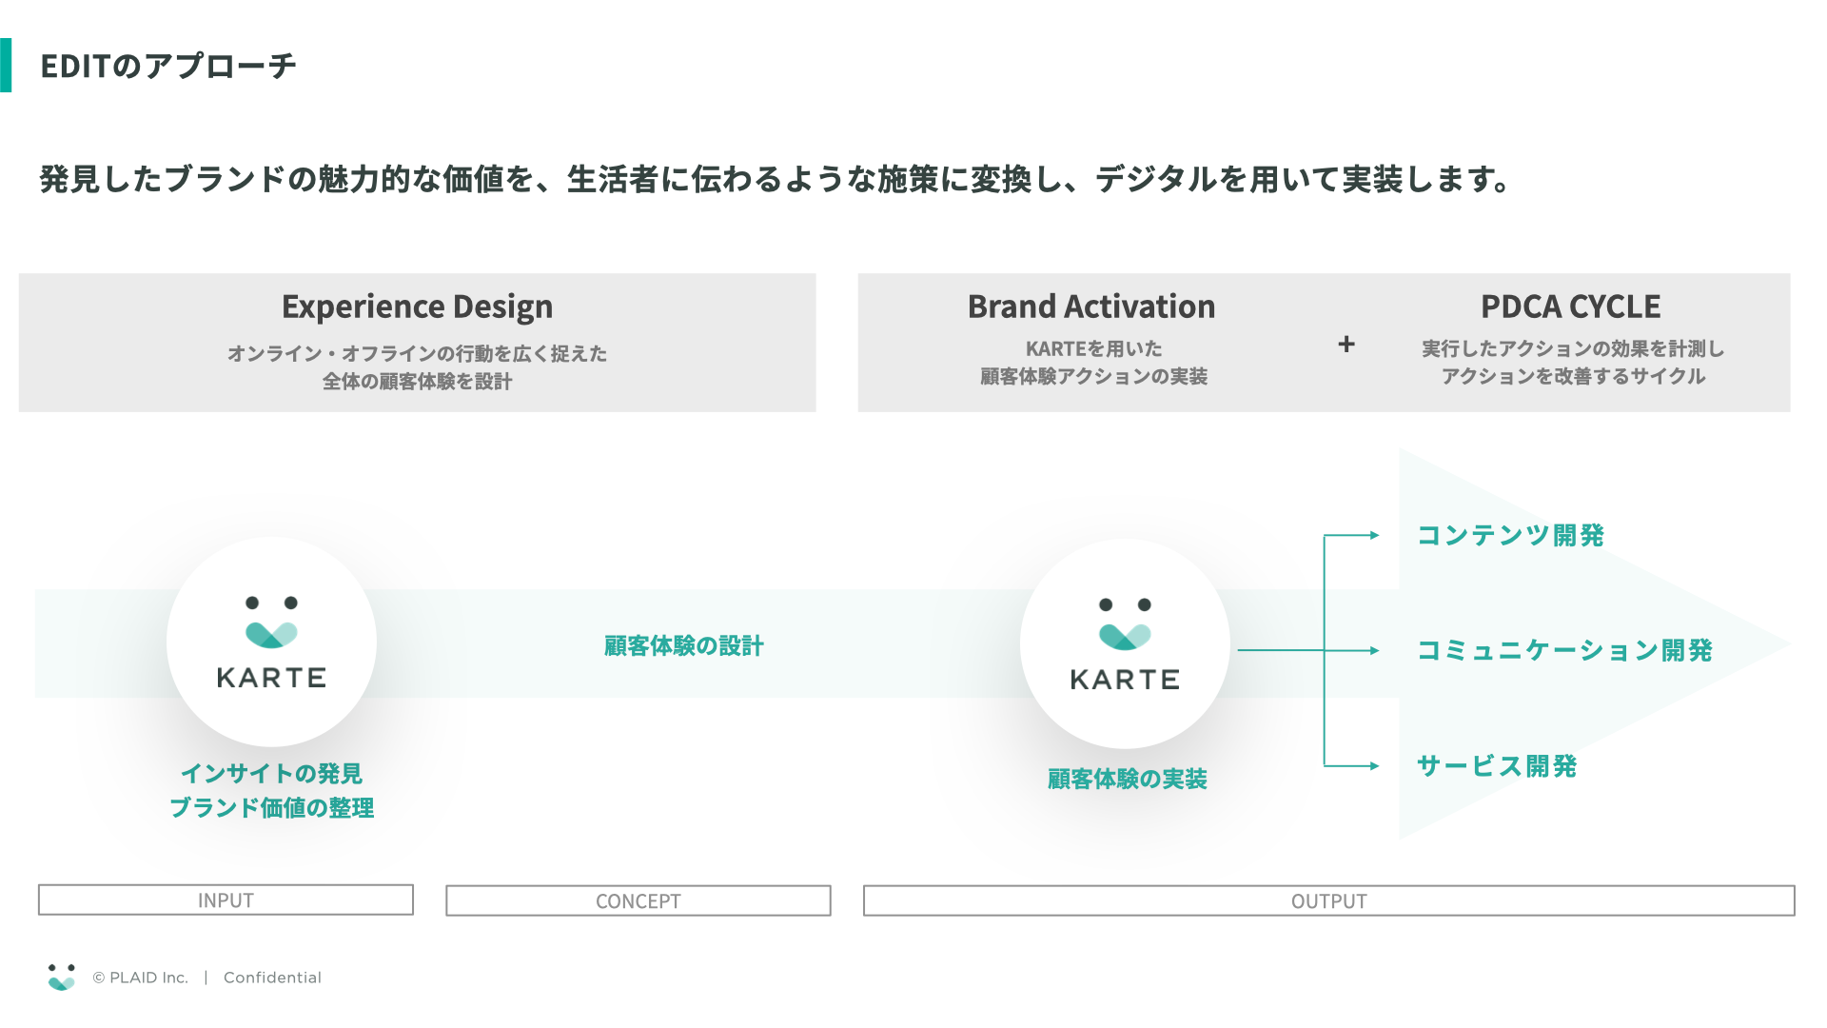
Task: Click the PDCA CYCLE heading
Action: [1570, 306]
